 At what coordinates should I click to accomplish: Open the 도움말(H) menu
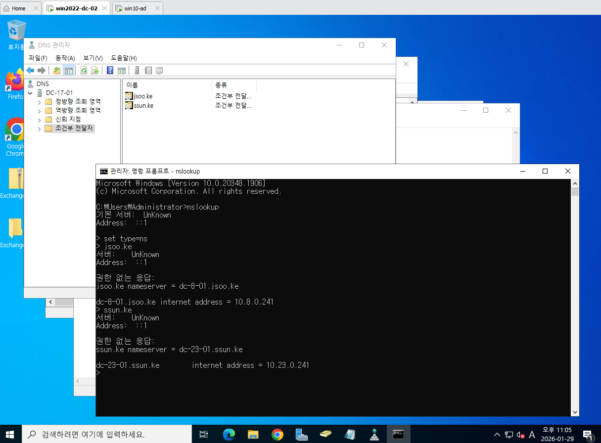tap(124, 58)
